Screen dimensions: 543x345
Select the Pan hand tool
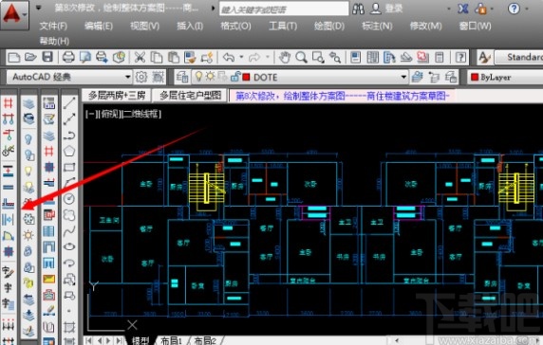[285, 57]
